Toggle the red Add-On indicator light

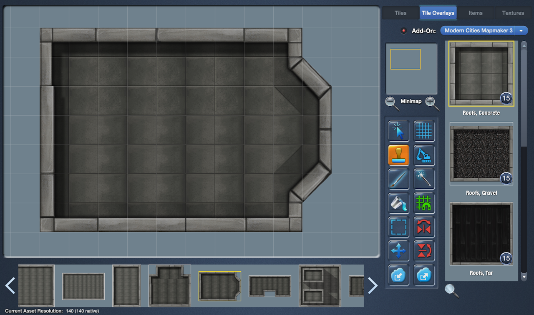pyautogui.click(x=403, y=31)
